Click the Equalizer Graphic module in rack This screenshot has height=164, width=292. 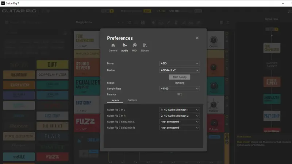click(87, 86)
